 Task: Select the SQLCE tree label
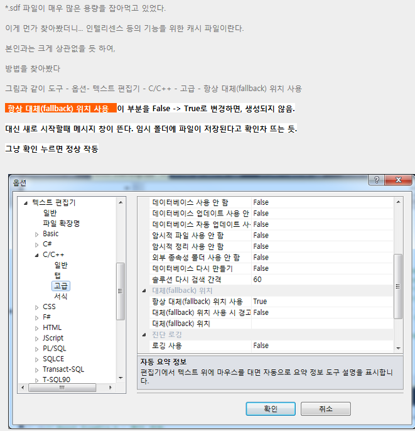[x=53, y=359]
